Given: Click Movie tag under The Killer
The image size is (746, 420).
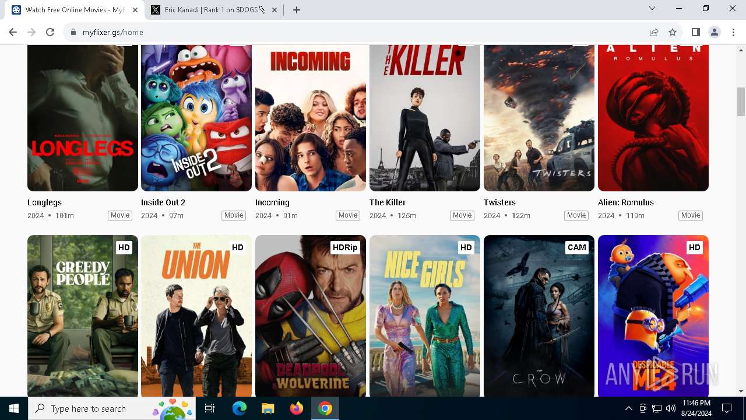Looking at the screenshot, I should [462, 215].
